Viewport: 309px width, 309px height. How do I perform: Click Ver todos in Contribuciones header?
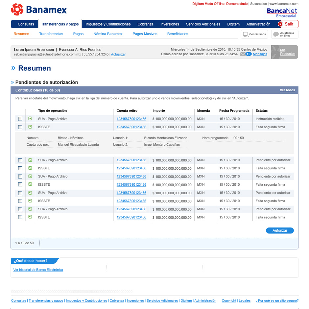coord(287,90)
